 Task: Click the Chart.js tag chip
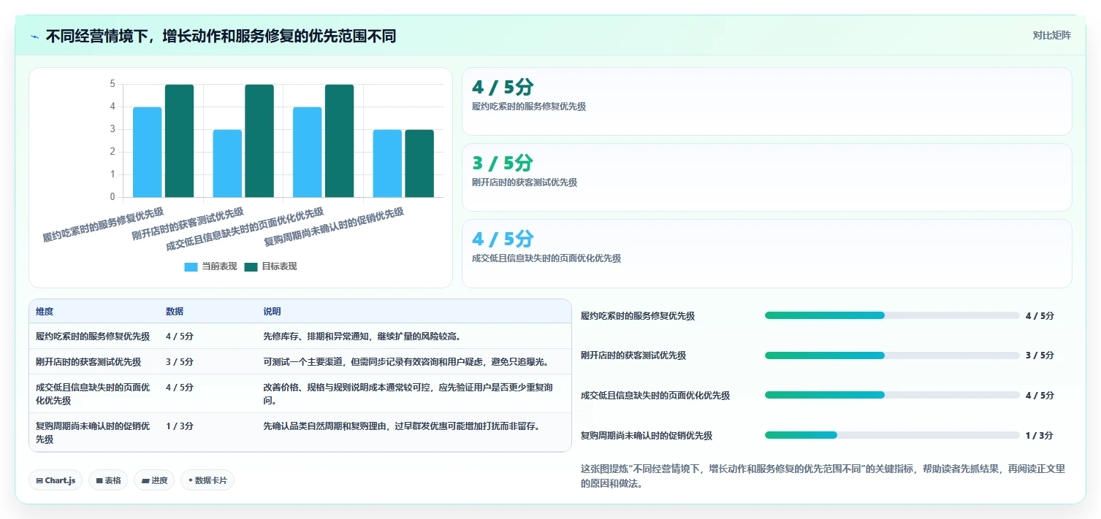tap(56, 480)
